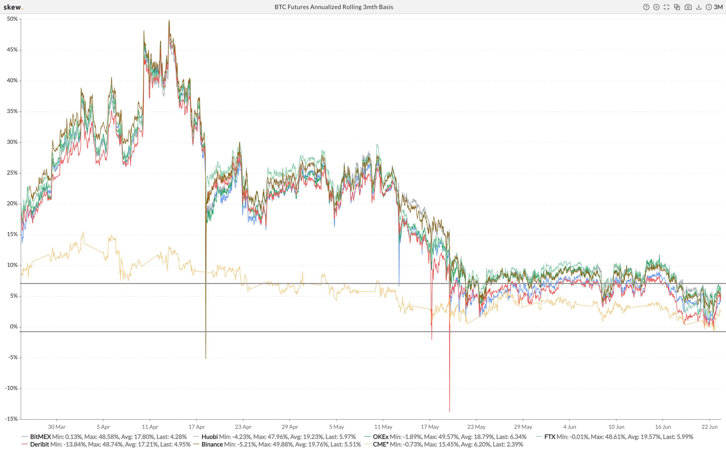Click the 16 Jun x-axis label
This screenshot has height=454, width=726.
663,427
